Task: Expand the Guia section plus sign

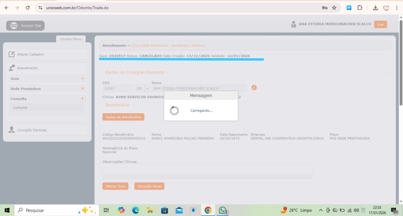Action: (x=82, y=79)
